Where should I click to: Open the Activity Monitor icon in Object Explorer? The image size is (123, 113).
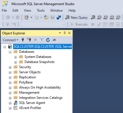pos(54,40)
